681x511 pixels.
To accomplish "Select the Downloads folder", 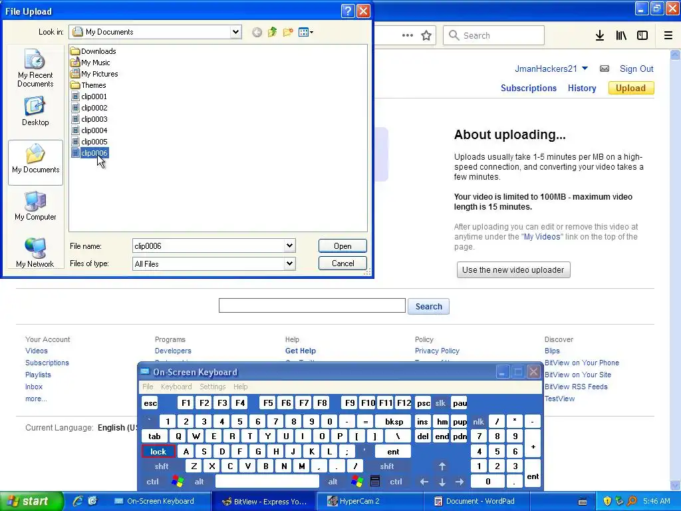I will tap(93, 51).
